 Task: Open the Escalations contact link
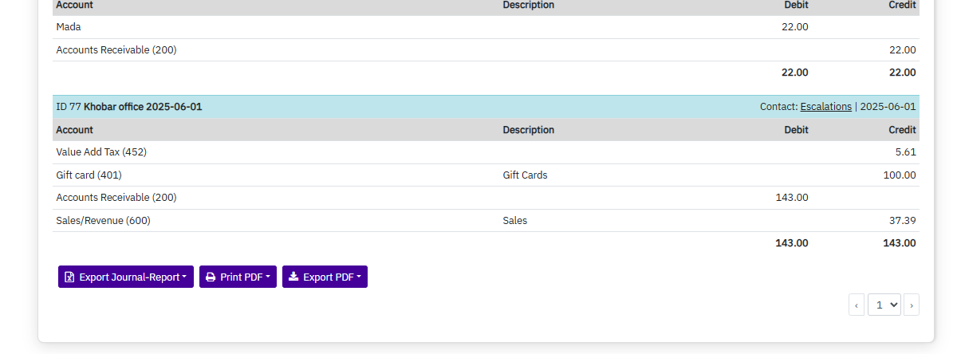pos(825,107)
